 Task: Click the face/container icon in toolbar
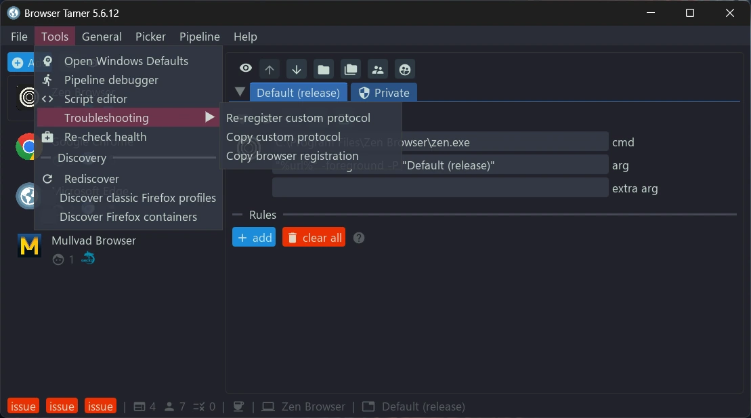point(405,70)
